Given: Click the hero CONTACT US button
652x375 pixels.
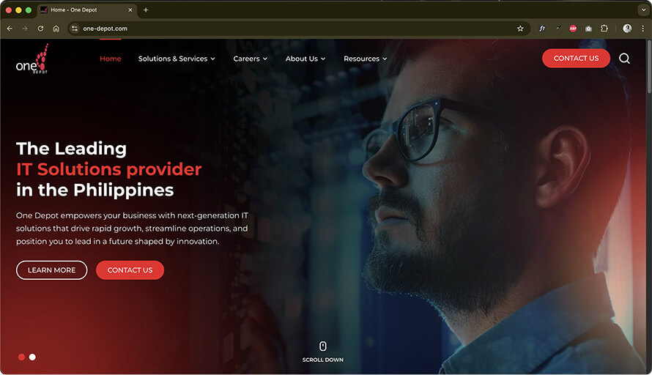Looking at the screenshot, I should (130, 270).
